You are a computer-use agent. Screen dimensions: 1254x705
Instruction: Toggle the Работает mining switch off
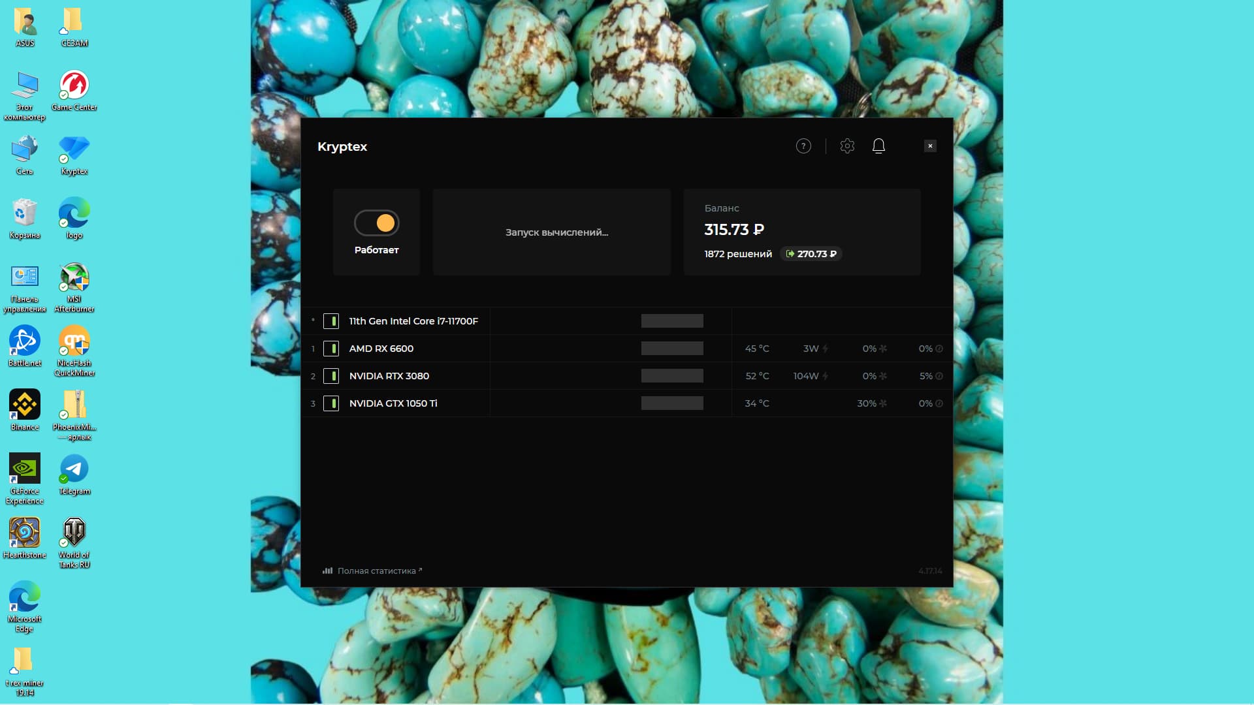point(377,223)
